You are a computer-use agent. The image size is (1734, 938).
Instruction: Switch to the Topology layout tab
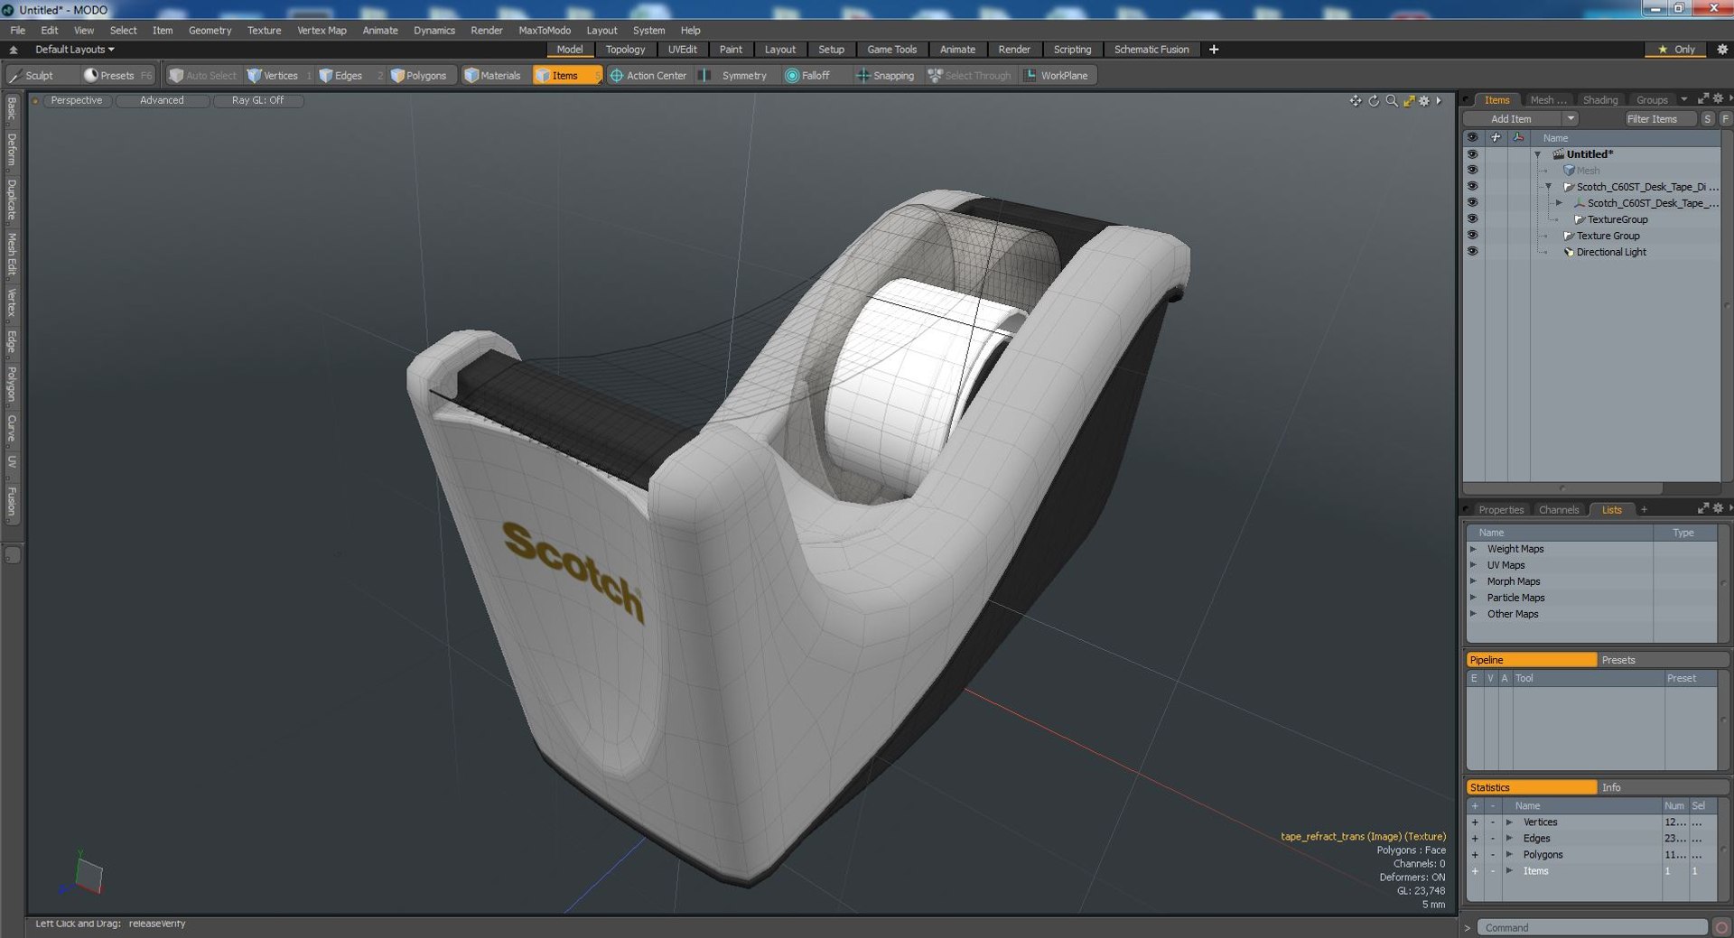(x=625, y=50)
